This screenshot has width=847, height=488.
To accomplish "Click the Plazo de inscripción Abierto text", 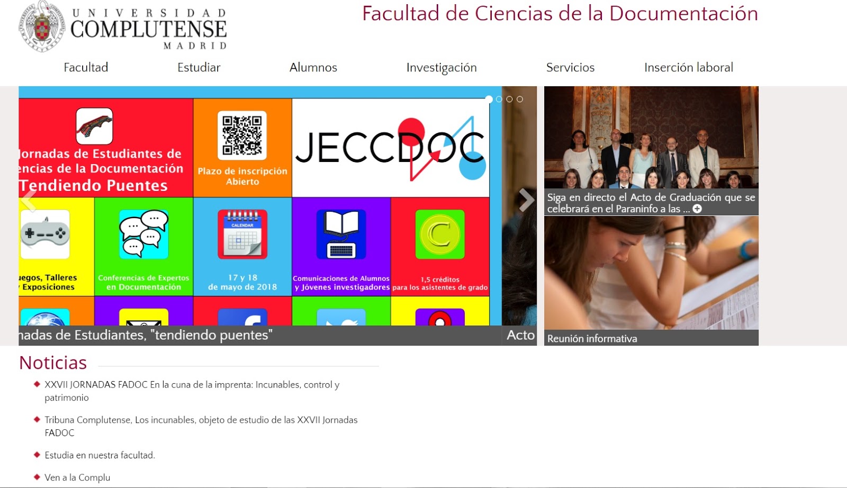I will [x=242, y=176].
